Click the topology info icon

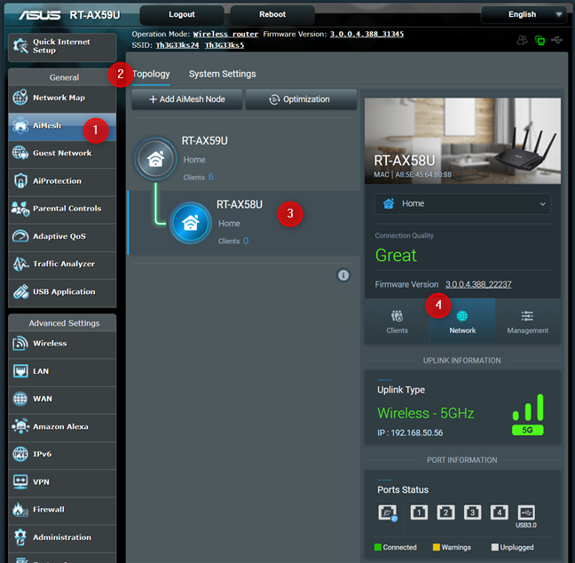coord(343,275)
